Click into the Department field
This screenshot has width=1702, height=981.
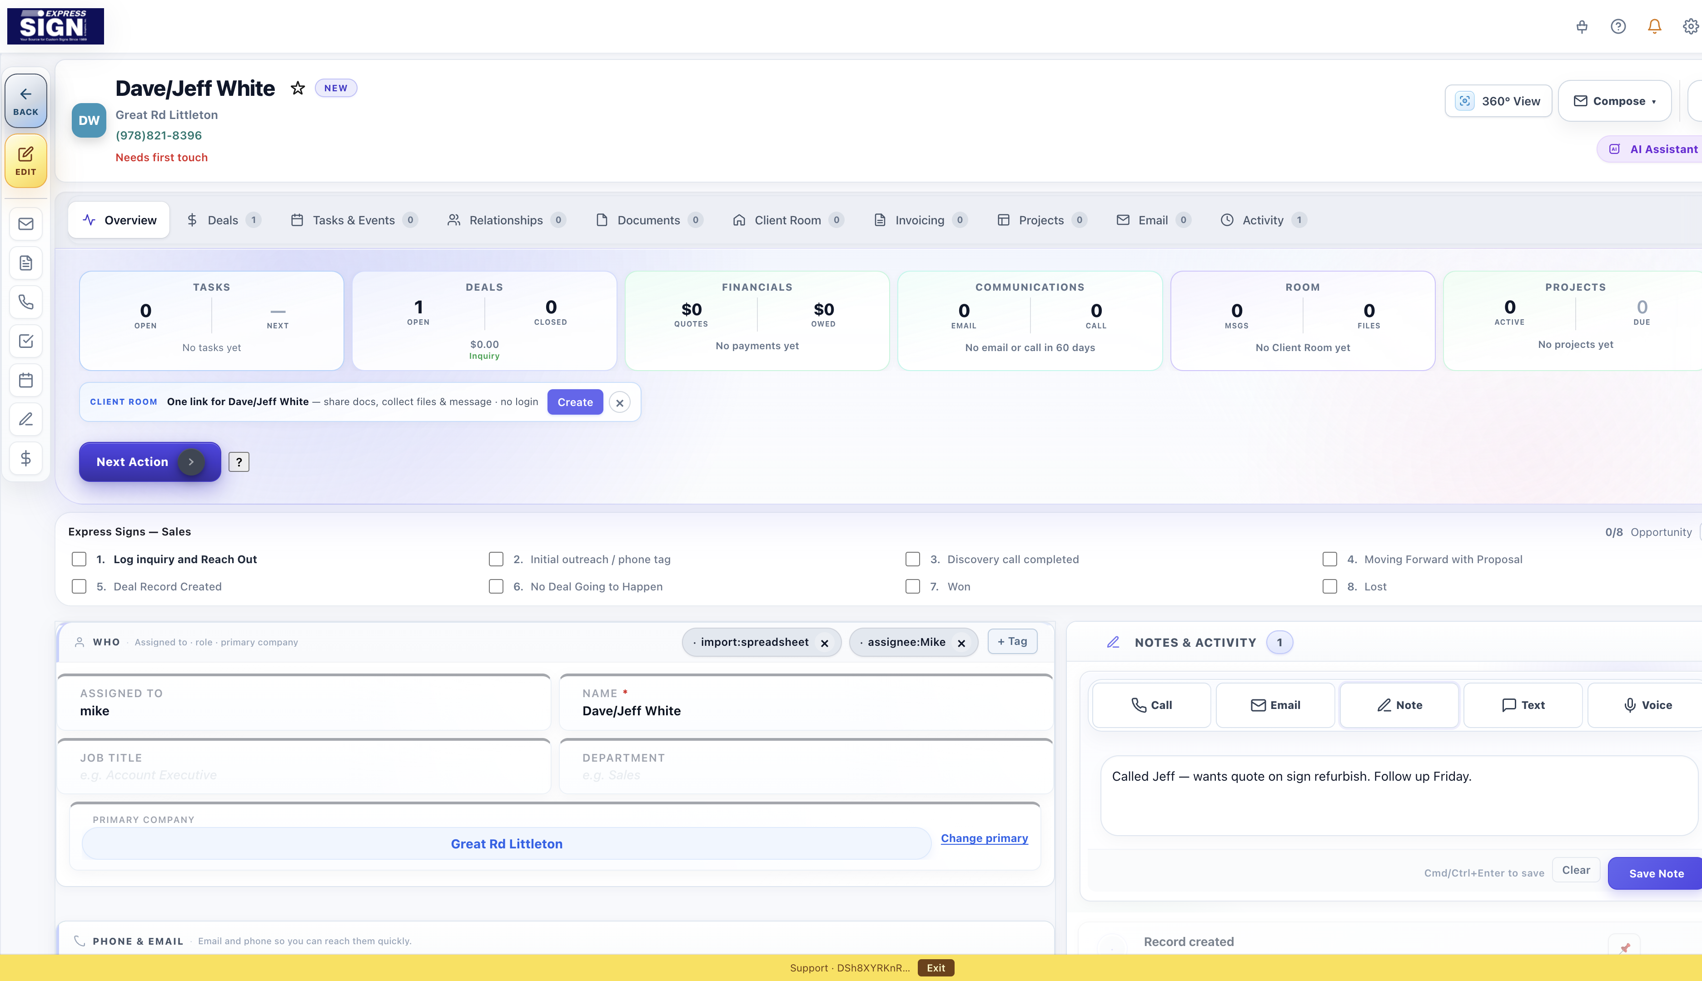point(806,767)
